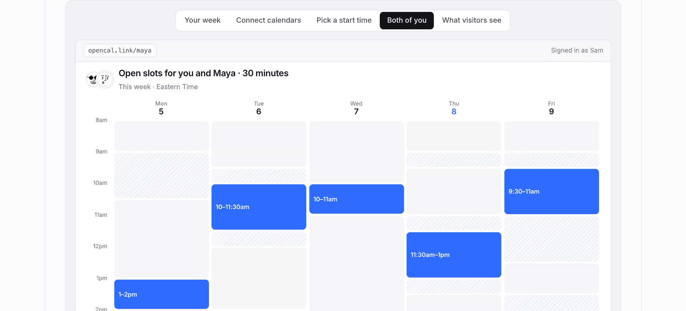Screen dimensions: 686x311
Task: Select the Tuesday 10–11:30am open slot
Action: coord(259,207)
